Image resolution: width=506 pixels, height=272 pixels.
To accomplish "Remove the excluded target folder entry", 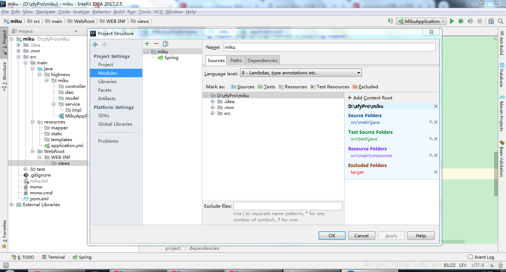I will tap(436, 172).
